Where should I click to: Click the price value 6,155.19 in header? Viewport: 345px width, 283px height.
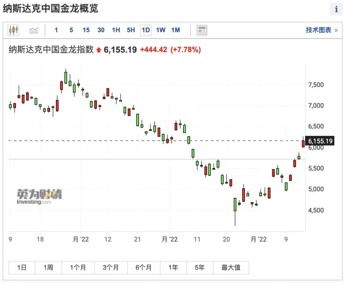pyautogui.click(x=120, y=50)
